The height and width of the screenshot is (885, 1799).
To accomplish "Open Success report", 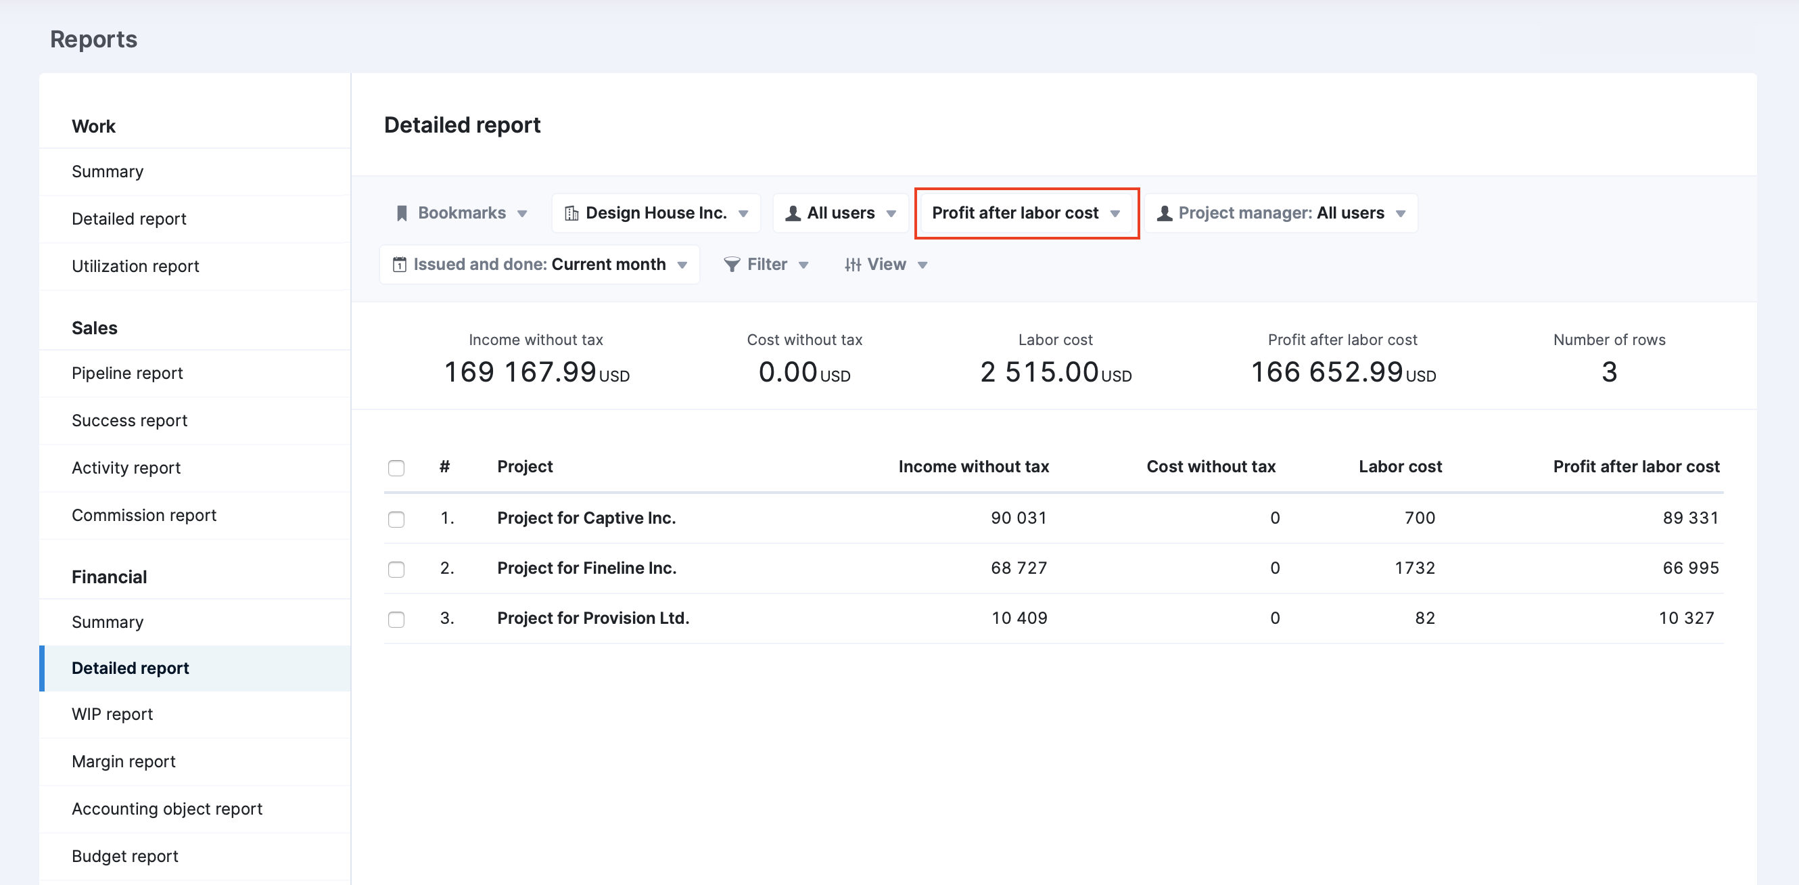I will pos(195,422).
